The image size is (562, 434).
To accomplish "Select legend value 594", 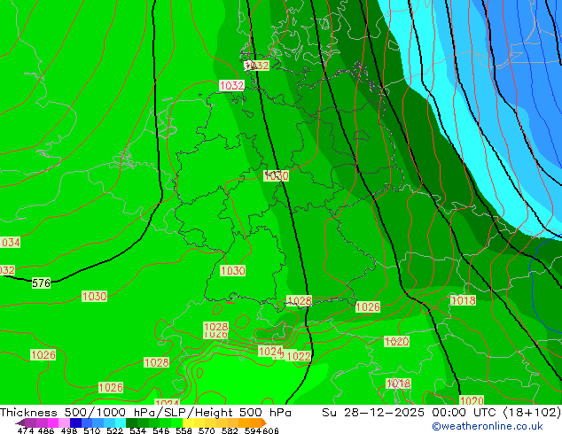I will pos(253,430).
